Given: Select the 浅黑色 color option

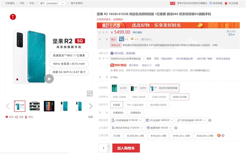Looking at the screenshot, I should (139, 88).
